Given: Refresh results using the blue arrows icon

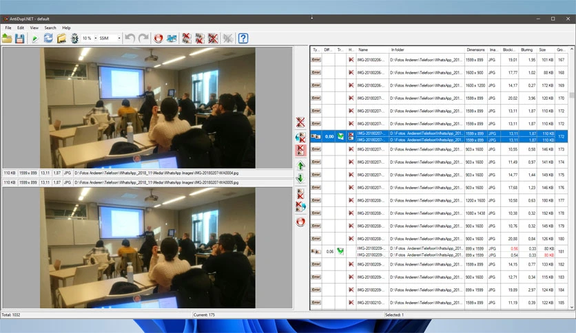Looking at the screenshot, I should pos(48,38).
